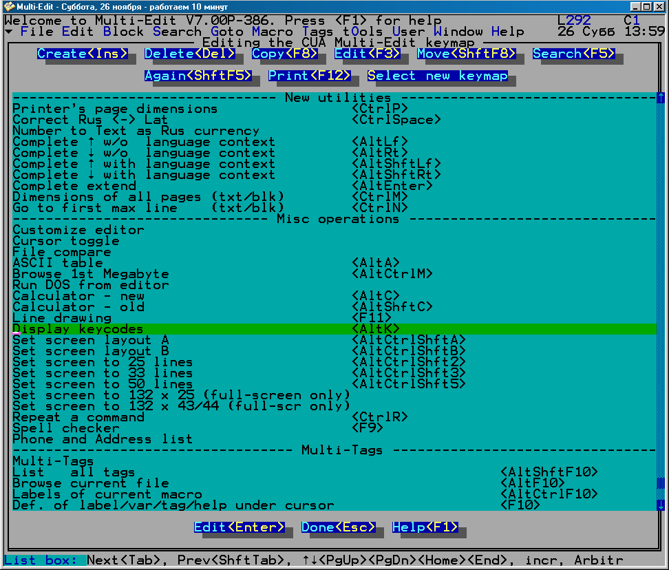Screen dimensions: 669x570
Task: Select 'Phone and Address list' entry
Action: coord(334,439)
